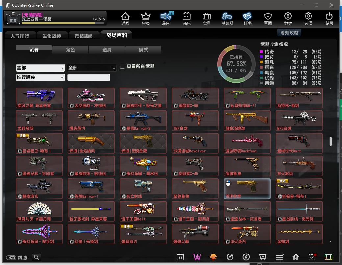Click the magnifier search icon at bottom
Viewport: 342px width, 265px height.
coord(37,257)
